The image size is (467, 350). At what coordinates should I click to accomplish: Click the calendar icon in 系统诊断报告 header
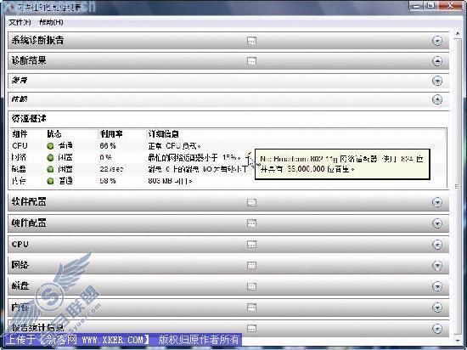tap(251, 40)
